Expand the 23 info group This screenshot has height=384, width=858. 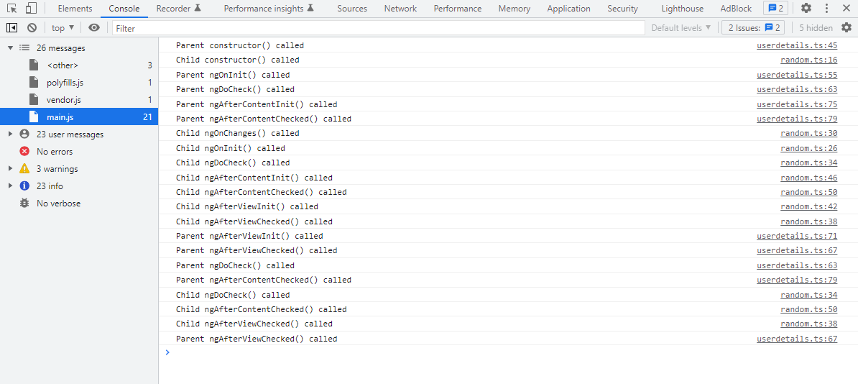click(x=10, y=186)
